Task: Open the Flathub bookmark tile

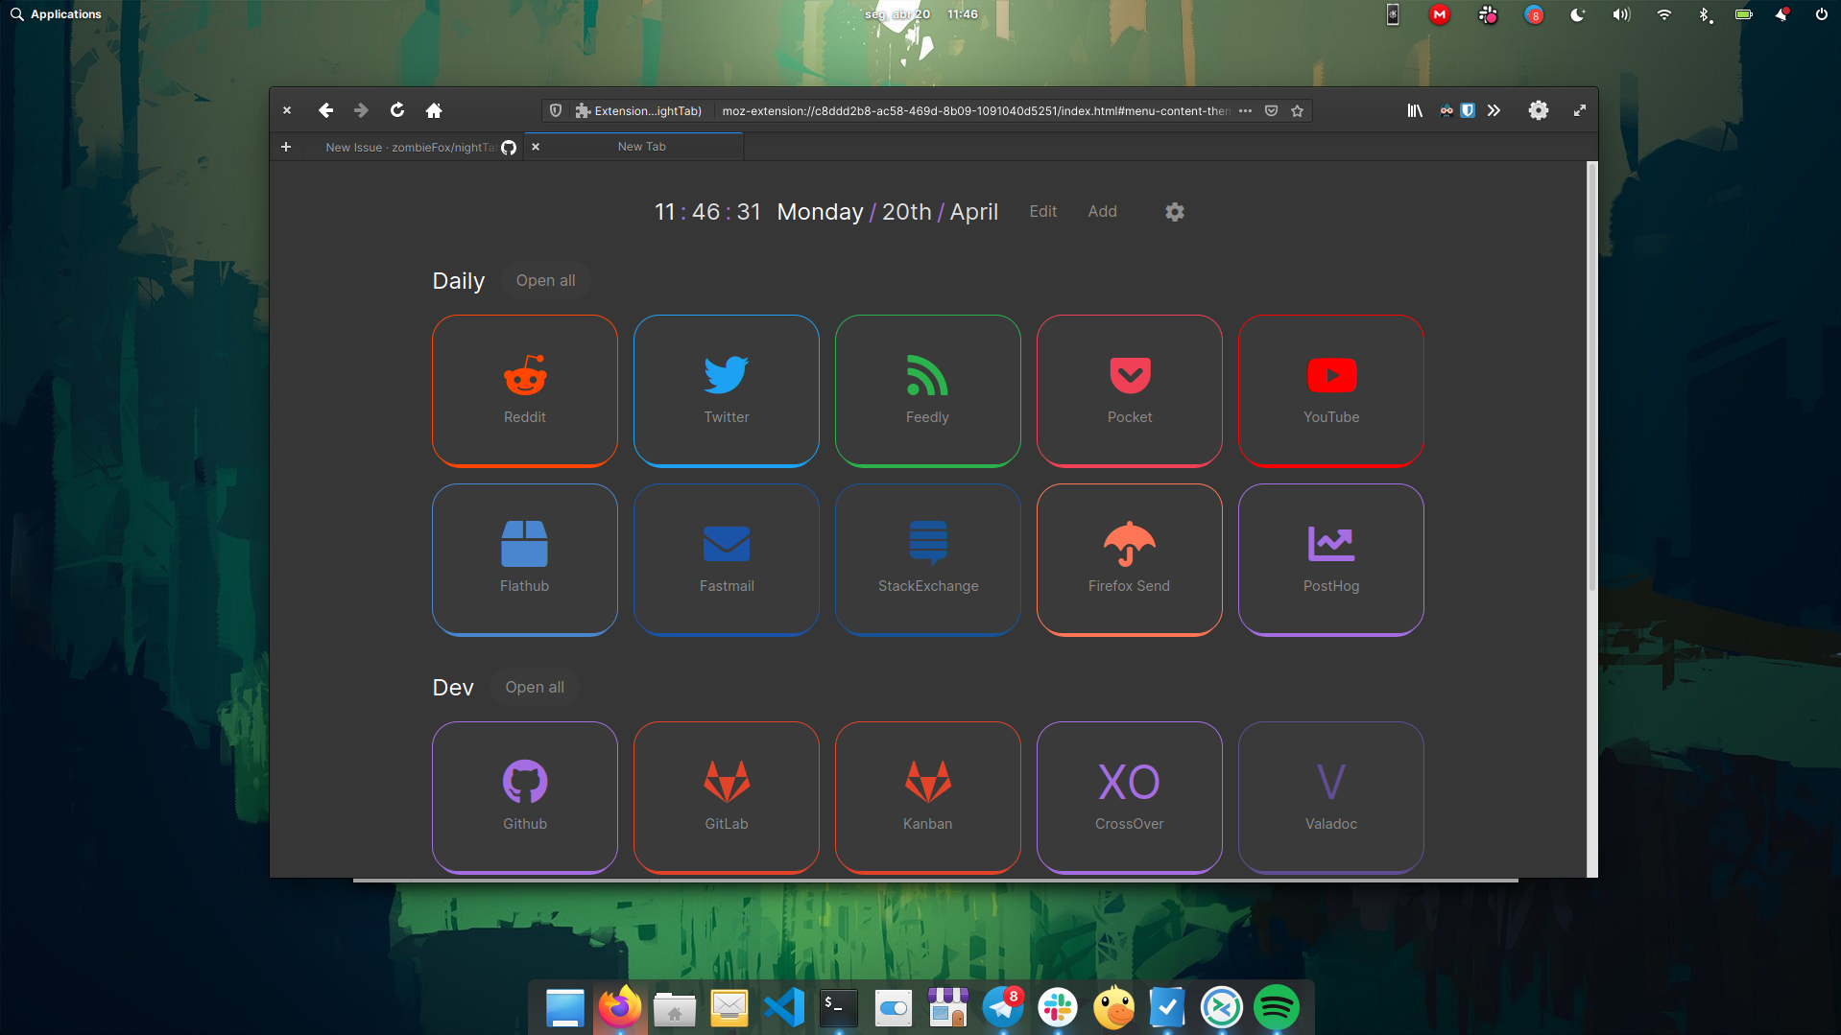Action: pyautogui.click(x=525, y=559)
